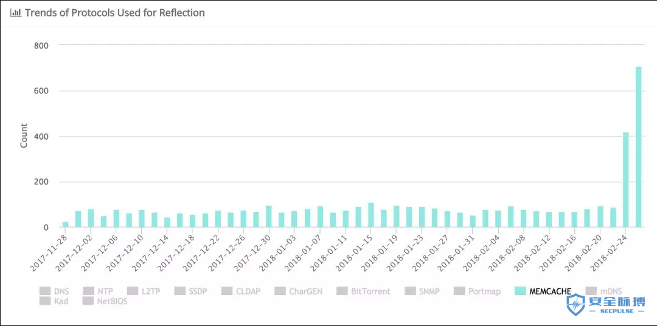Click the tallest bar above 700

click(x=639, y=147)
